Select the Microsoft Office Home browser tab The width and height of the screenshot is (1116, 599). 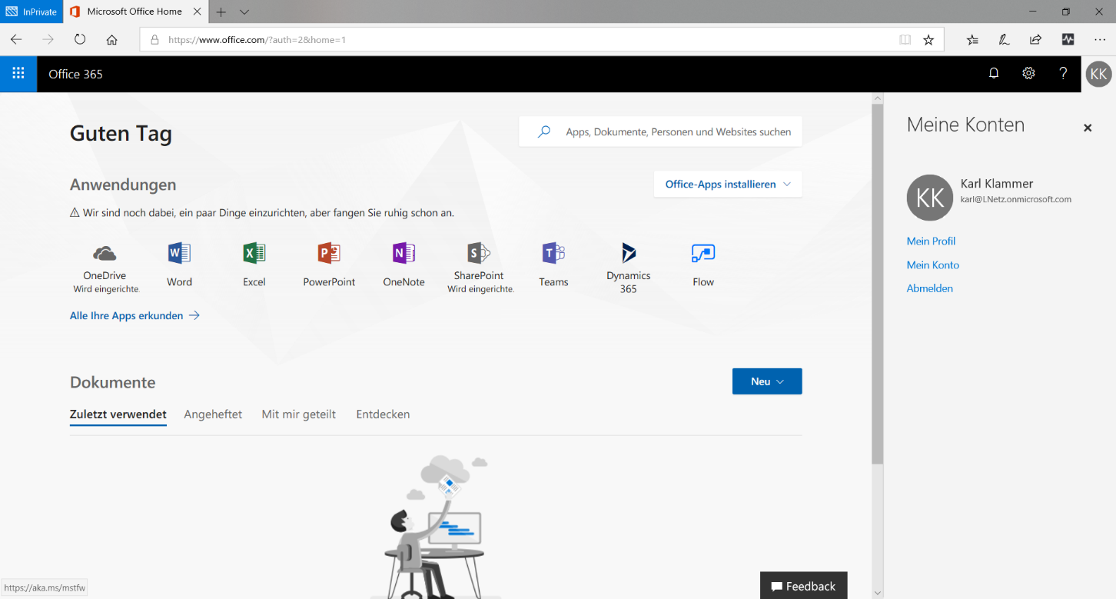click(135, 12)
